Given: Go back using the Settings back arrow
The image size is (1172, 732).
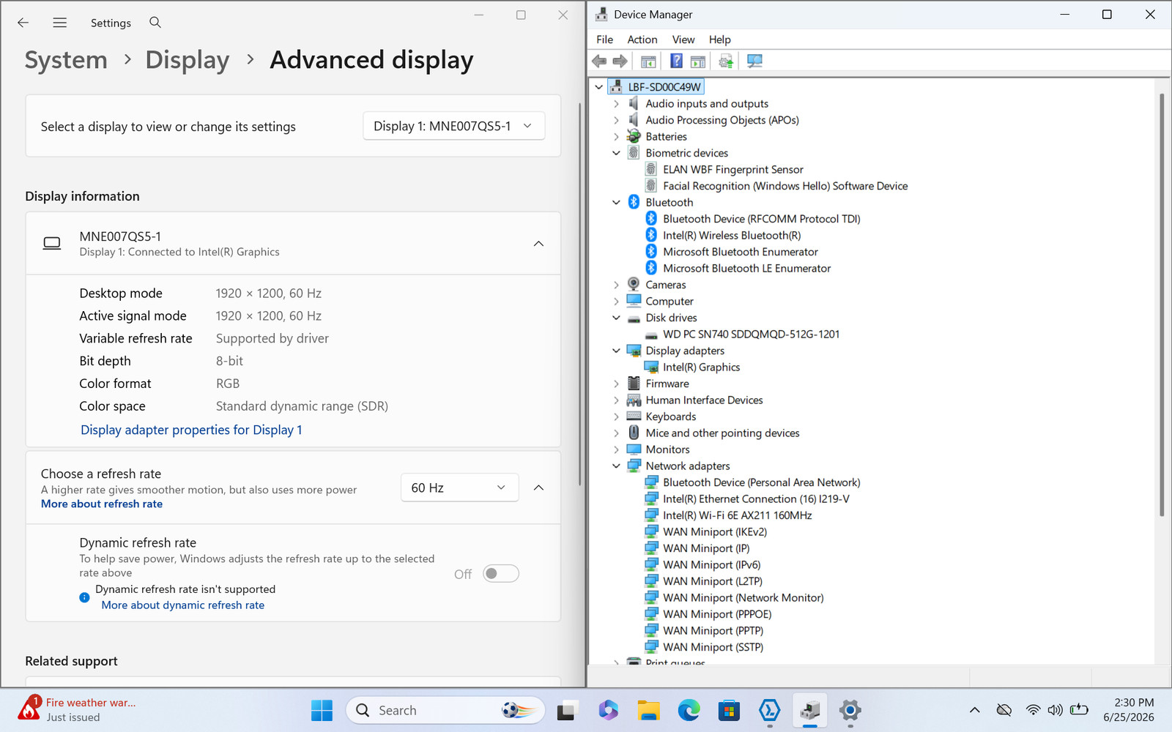Looking at the screenshot, I should coord(23,23).
